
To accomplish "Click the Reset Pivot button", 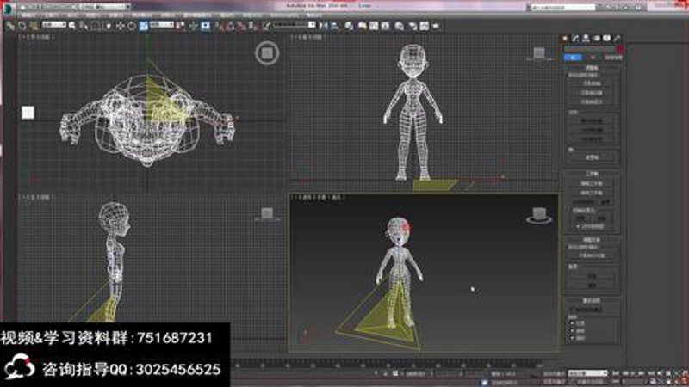I will click(592, 157).
